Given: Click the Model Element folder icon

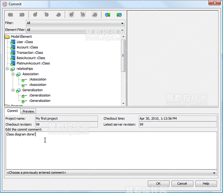Looking at the screenshot, I should coord(7,37).
